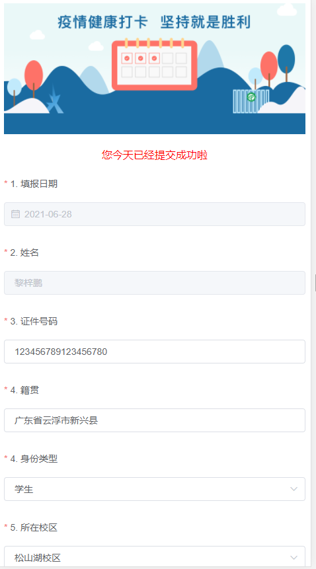
Task: Expand the 学生 identity type chevron
Action: coord(294,489)
